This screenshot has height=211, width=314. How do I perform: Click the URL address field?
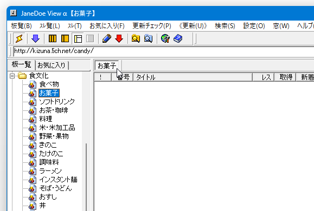(x=164, y=51)
